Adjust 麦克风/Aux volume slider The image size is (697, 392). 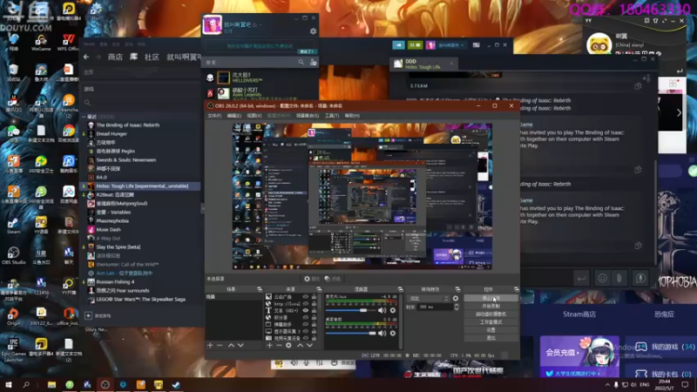point(352,310)
